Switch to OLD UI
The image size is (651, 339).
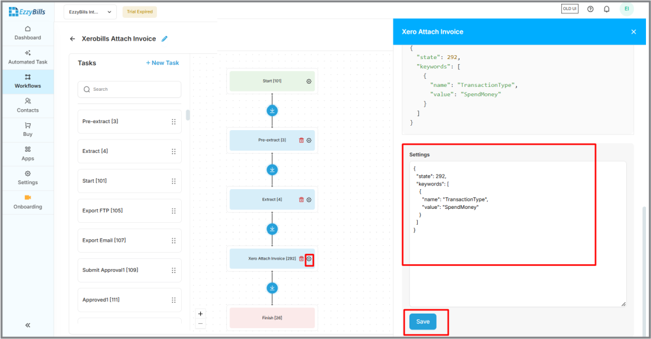tap(570, 9)
